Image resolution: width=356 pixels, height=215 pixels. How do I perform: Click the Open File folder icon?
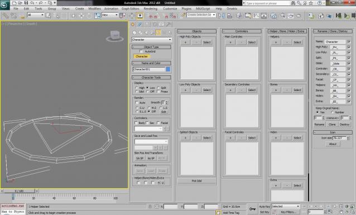pos(20,3)
